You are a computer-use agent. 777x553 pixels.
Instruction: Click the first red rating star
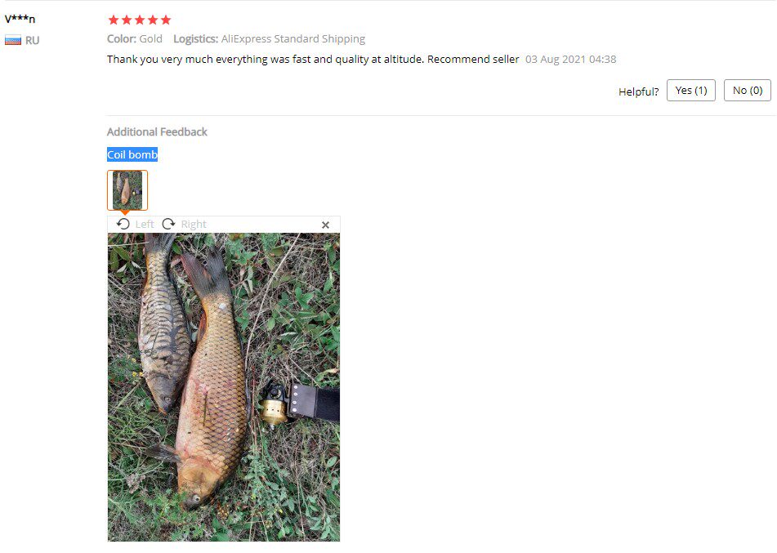pyautogui.click(x=114, y=20)
